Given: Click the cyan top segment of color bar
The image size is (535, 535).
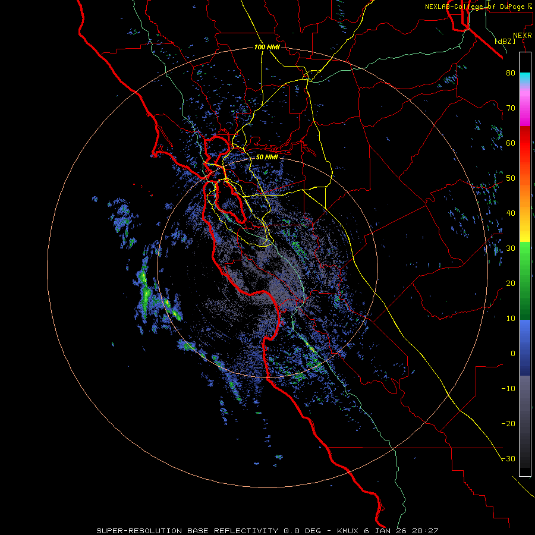Looking at the screenshot, I should 525,78.
